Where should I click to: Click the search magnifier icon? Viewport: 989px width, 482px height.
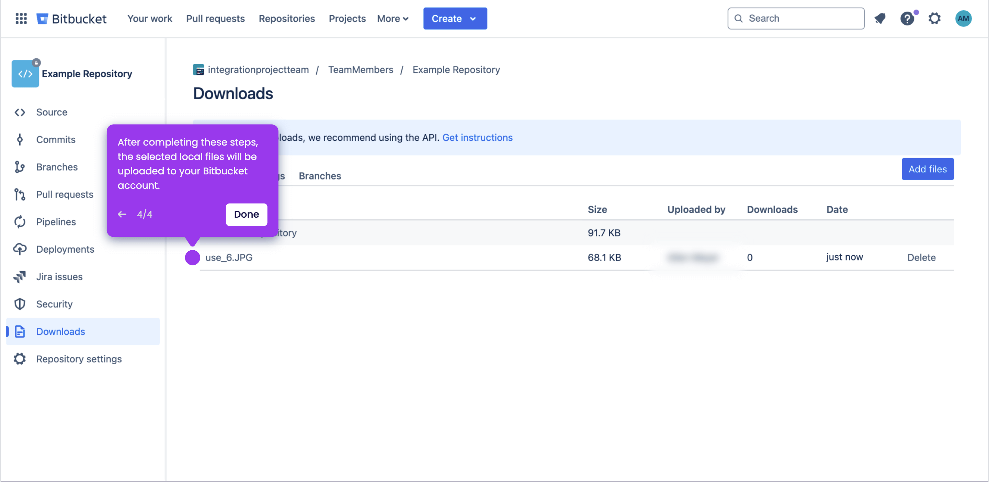(738, 19)
